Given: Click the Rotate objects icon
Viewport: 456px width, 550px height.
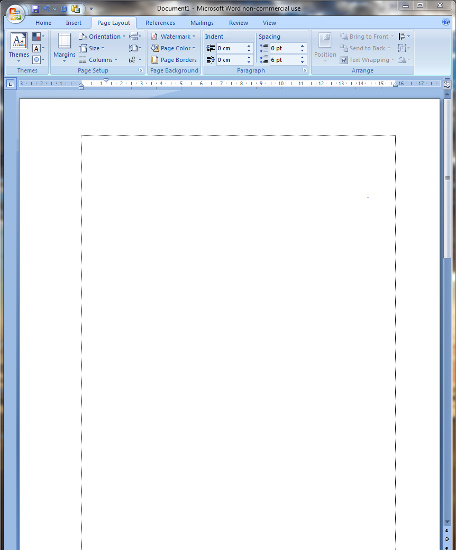Looking at the screenshot, I should coord(404,60).
